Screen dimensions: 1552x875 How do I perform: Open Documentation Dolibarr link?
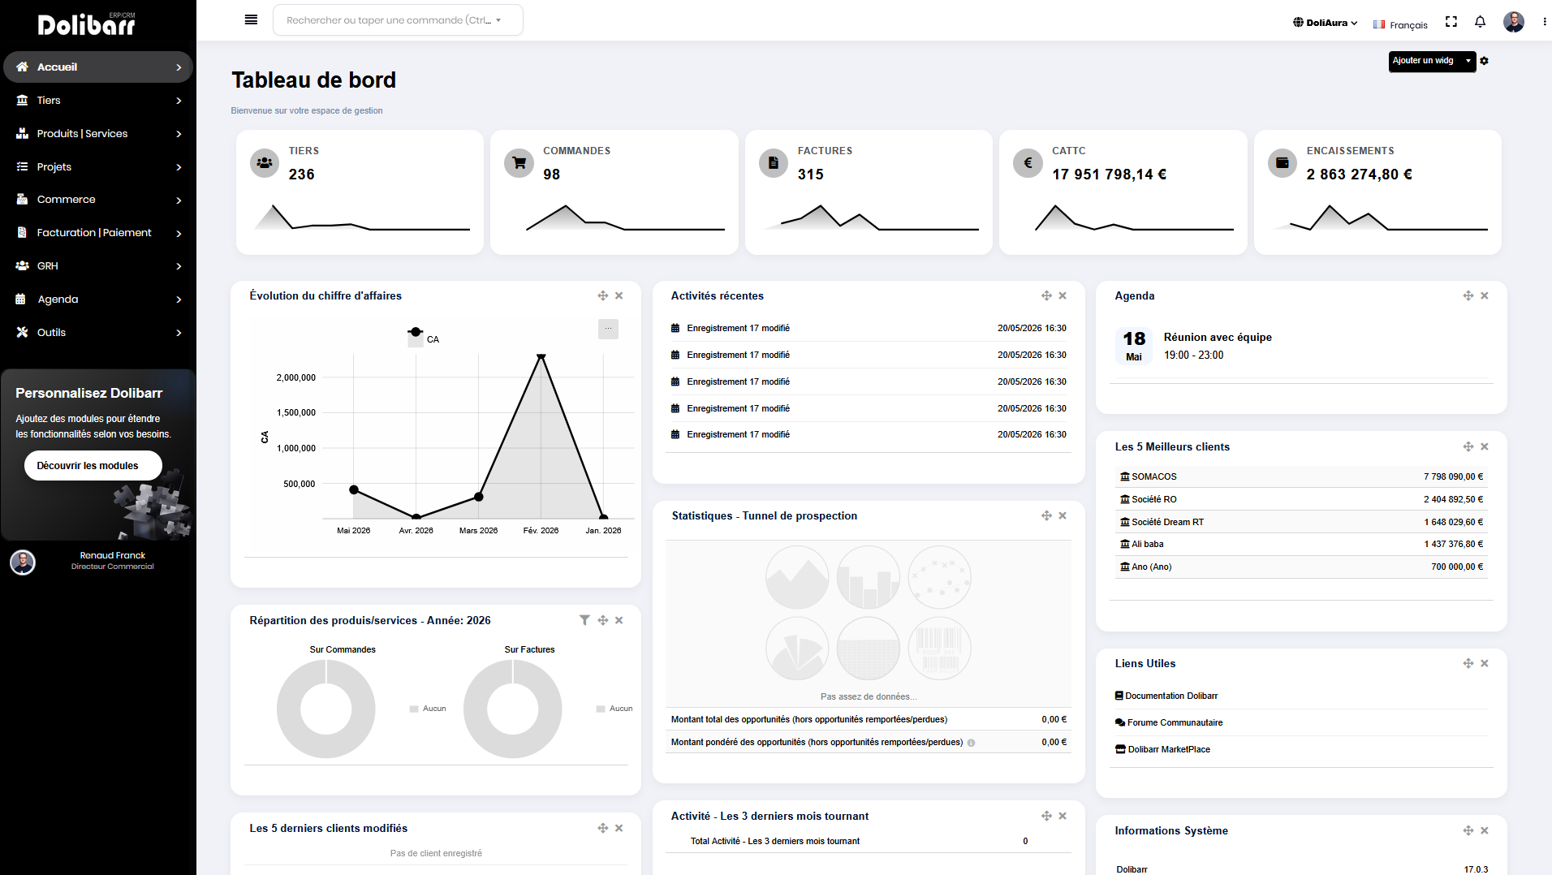[x=1166, y=696]
